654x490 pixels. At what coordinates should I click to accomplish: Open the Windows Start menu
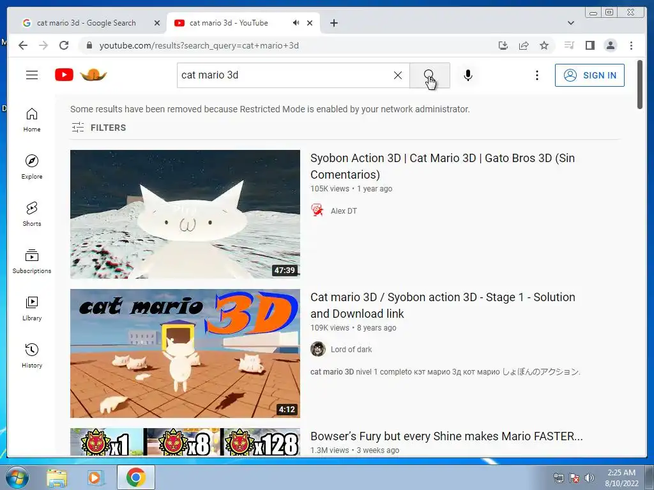point(17,477)
